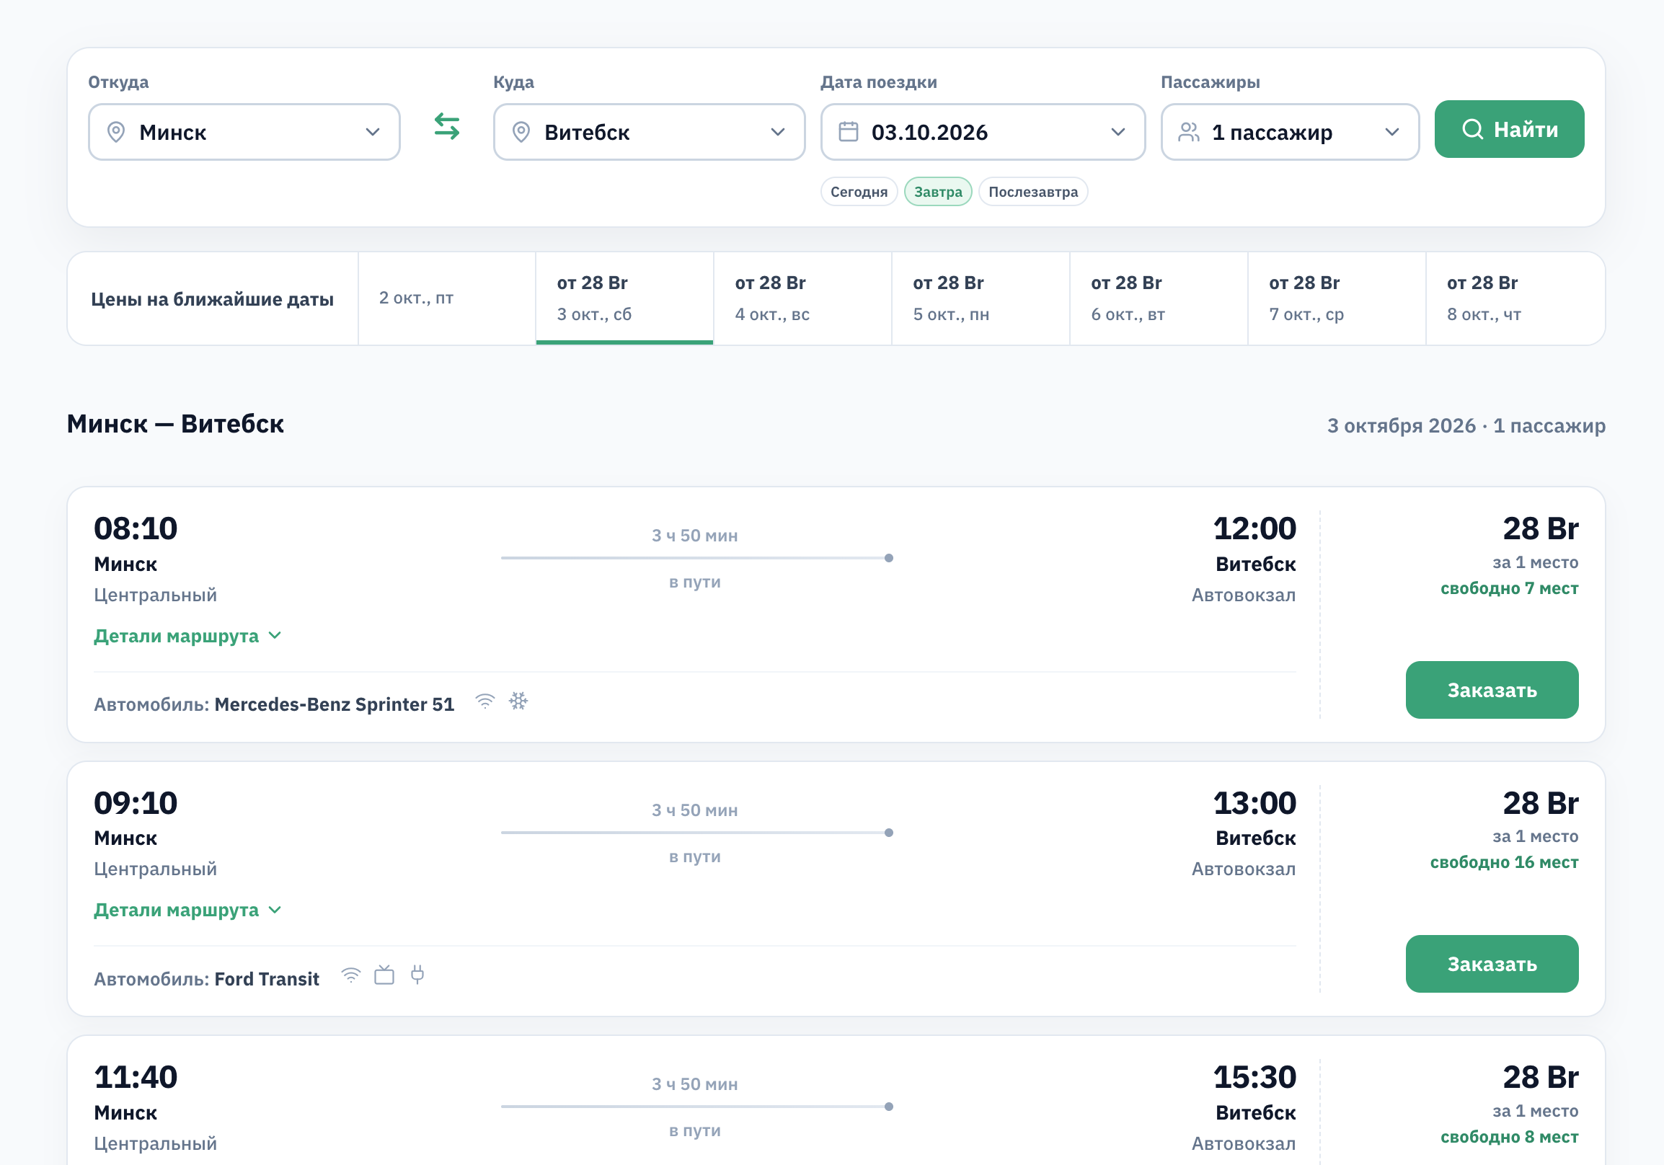The width and height of the screenshot is (1664, 1165).
Task: Expand Детали маршрута for 09:10 trip
Action: point(187,910)
